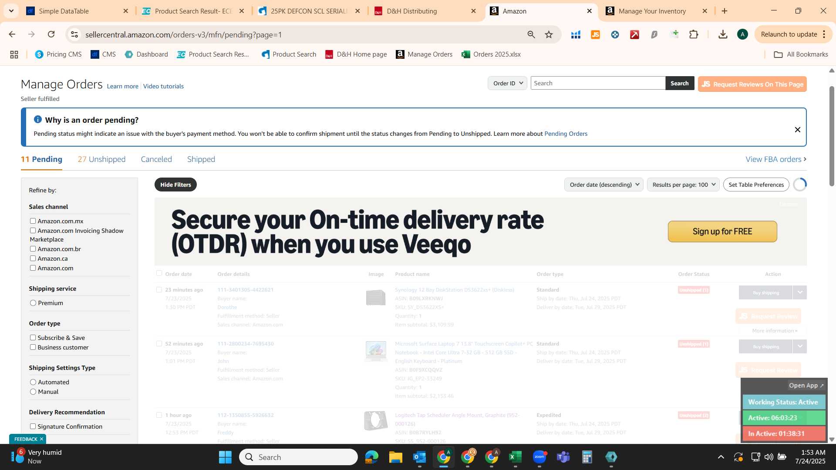Open Calculator from the taskbar
The image size is (836, 470).
[x=587, y=457]
